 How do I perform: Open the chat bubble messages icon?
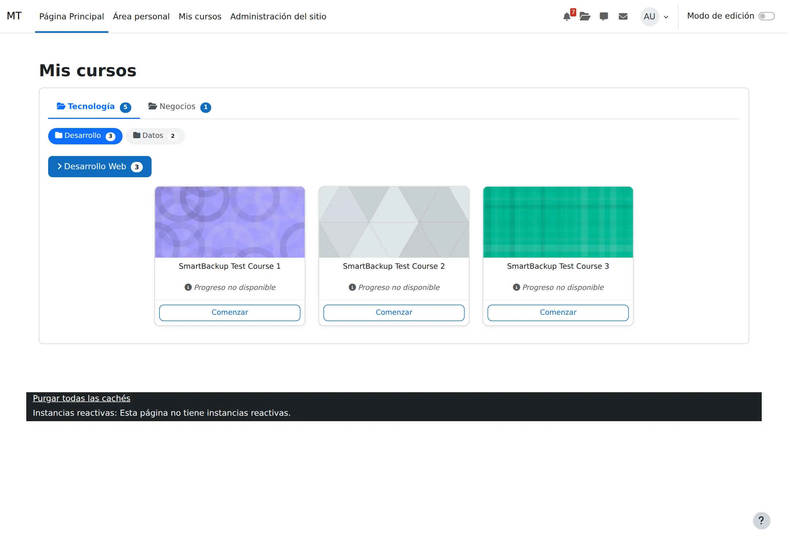(604, 16)
